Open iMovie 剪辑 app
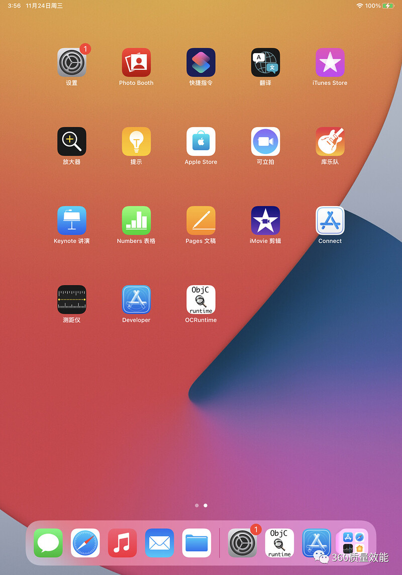This screenshot has width=402, height=575. (x=265, y=220)
